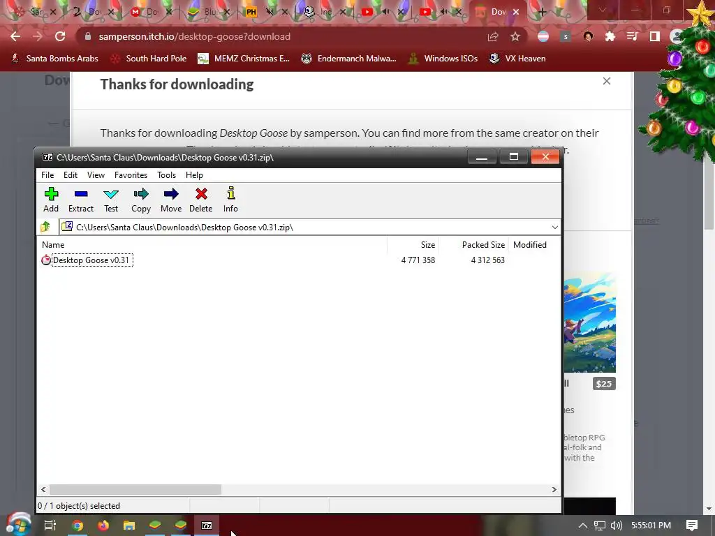The width and height of the screenshot is (715, 536).
Task: Go up one folder level in 7-Zip
Action: click(45, 227)
